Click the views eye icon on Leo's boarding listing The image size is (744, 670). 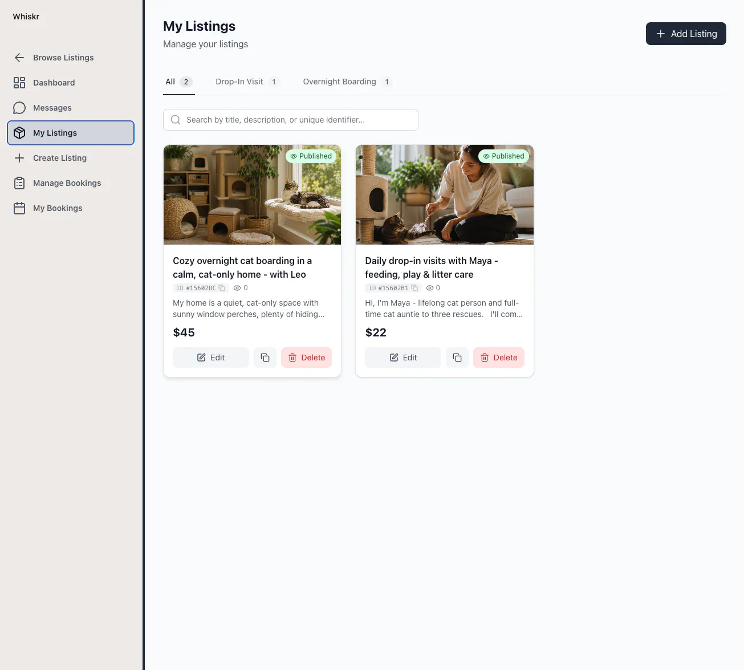coord(237,288)
